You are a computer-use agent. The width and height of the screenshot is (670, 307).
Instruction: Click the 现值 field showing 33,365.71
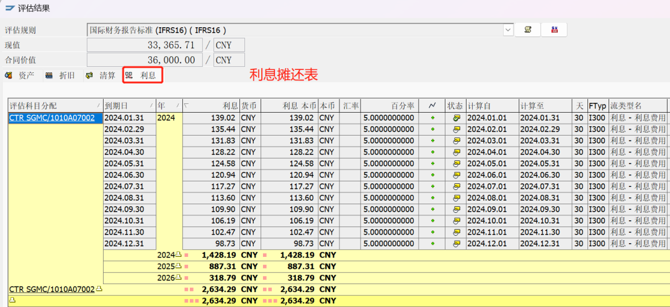[x=145, y=45]
